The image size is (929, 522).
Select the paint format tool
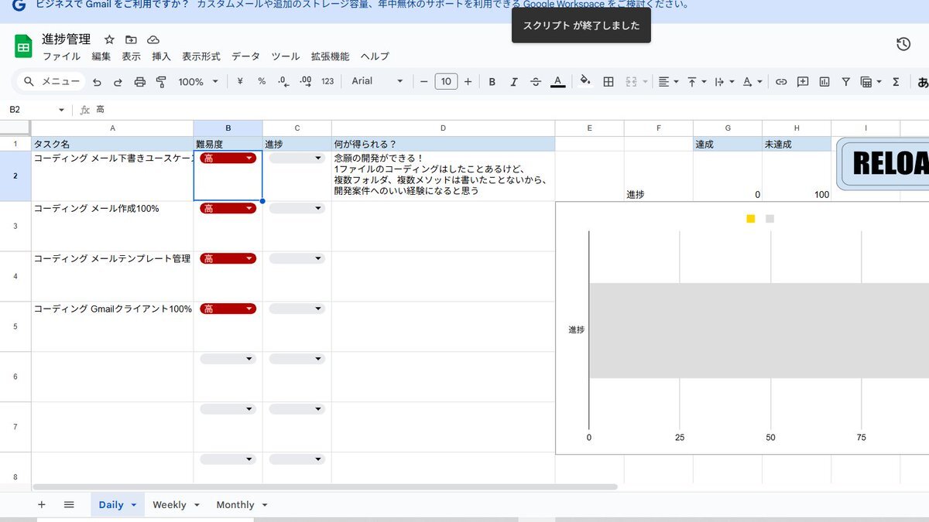tap(161, 81)
